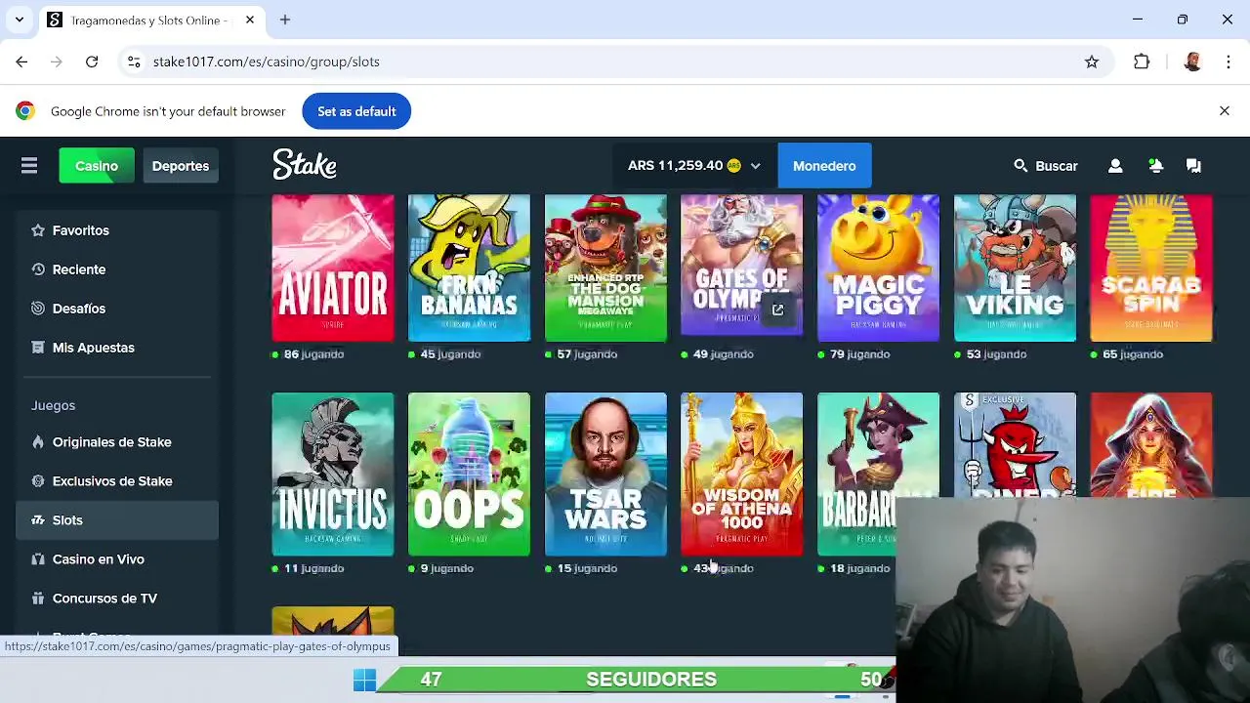
Task: Open the FRKN Bananas game thumbnail
Action: pyautogui.click(x=469, y=269)
